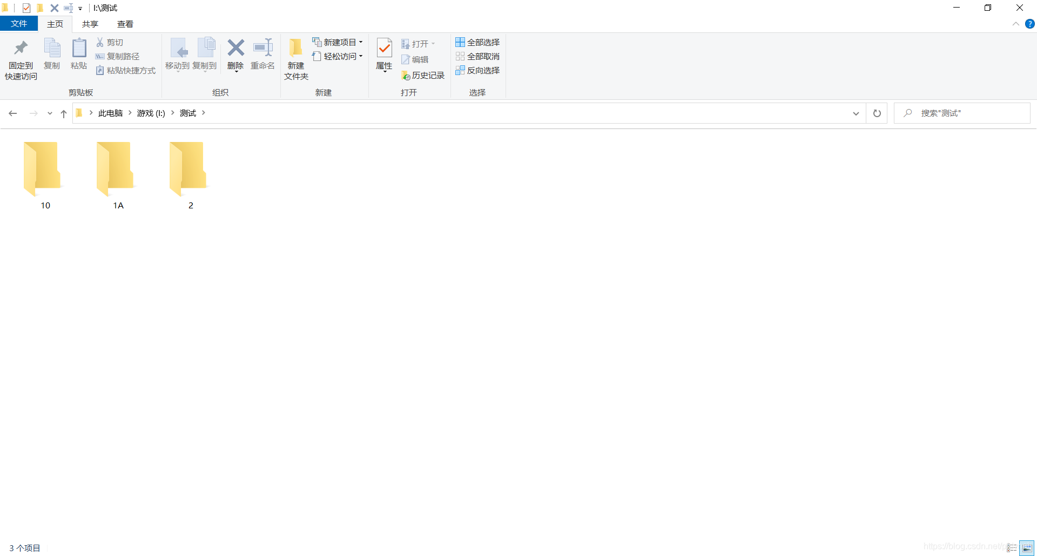Click Select None (全部取消)

(x=477, y=56)
